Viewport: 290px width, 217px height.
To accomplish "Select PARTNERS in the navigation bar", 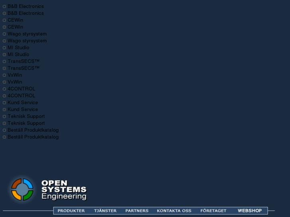I will click(137, 211).
